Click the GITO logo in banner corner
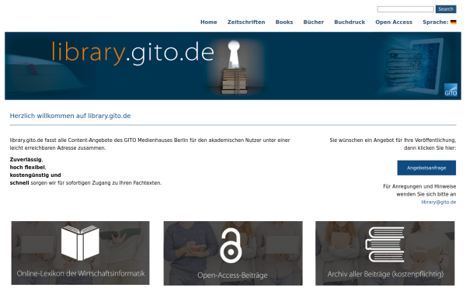 tap(450, 90)
